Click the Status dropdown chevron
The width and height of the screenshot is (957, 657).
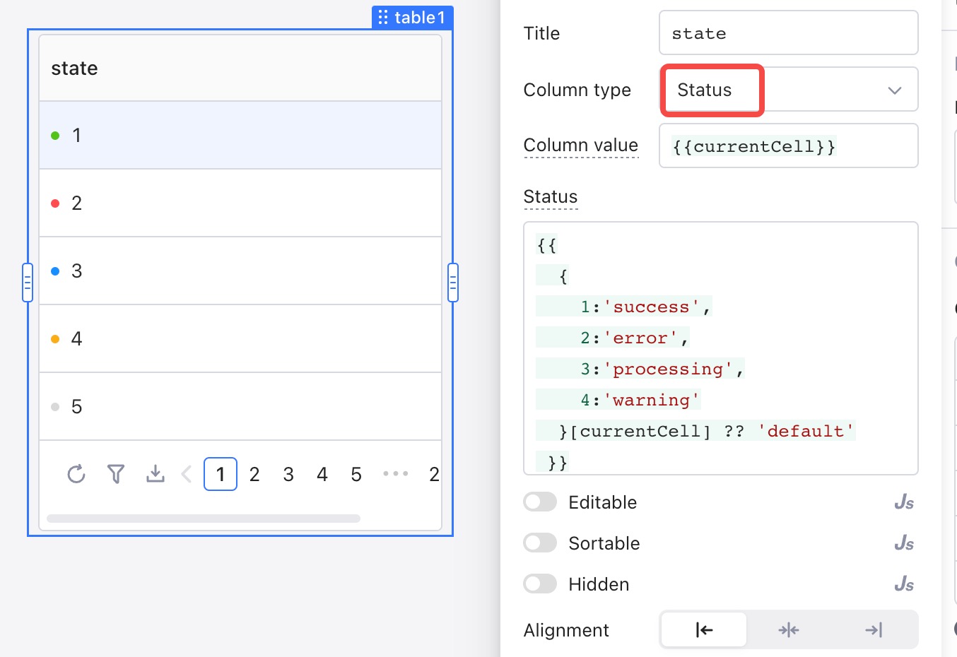coord(893,90)
